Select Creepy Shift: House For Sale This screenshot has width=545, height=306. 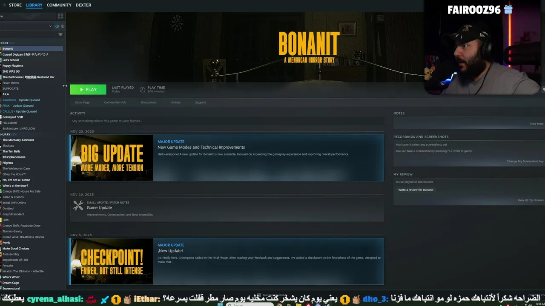point(21,191)
